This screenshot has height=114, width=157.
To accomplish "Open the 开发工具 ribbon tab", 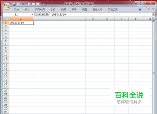I will (113, 9).
